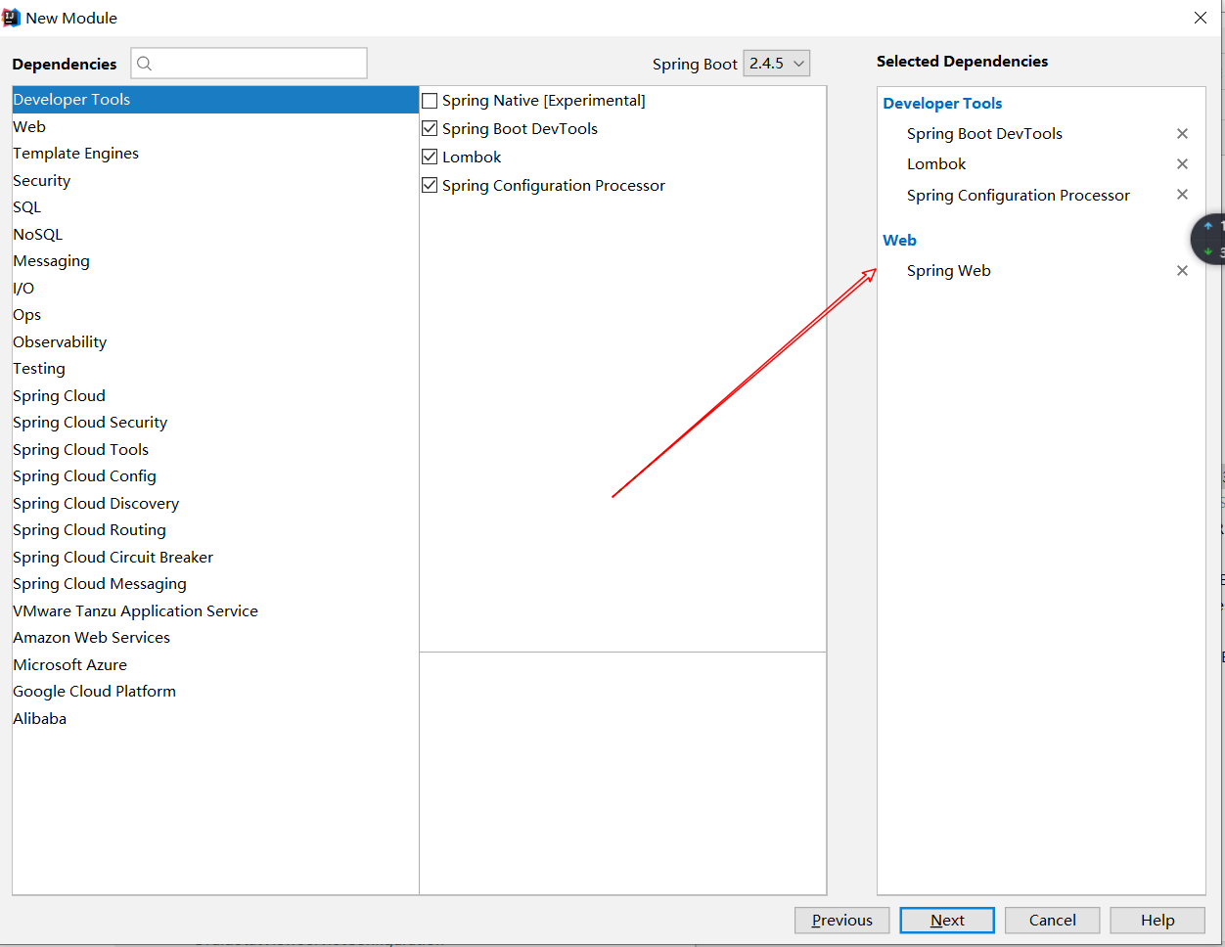Select the Spring Cloud Circuit Breaker category
1225x947 pixels.
[x=215, y=558]
